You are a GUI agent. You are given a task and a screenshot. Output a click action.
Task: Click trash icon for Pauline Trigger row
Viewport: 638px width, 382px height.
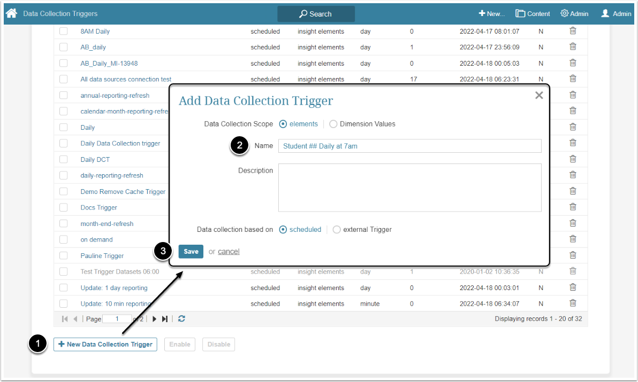(573, 255)
